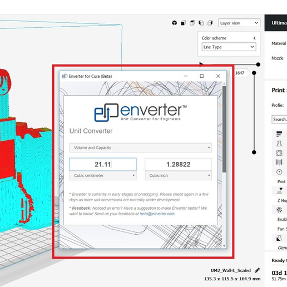Click the 3D perspective view cube icon
287x287 pixels.
pos(174,23)
